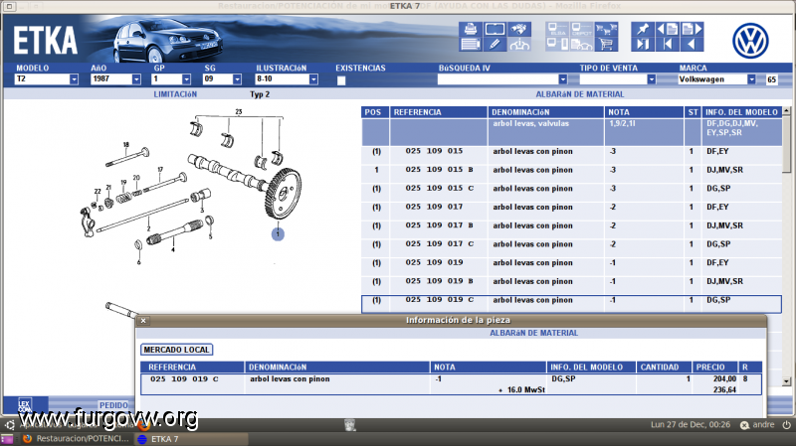Click the REFERENCIA column header in parts table
The height and width of the screenshot is (446, 796).
(x=438, y=112)
